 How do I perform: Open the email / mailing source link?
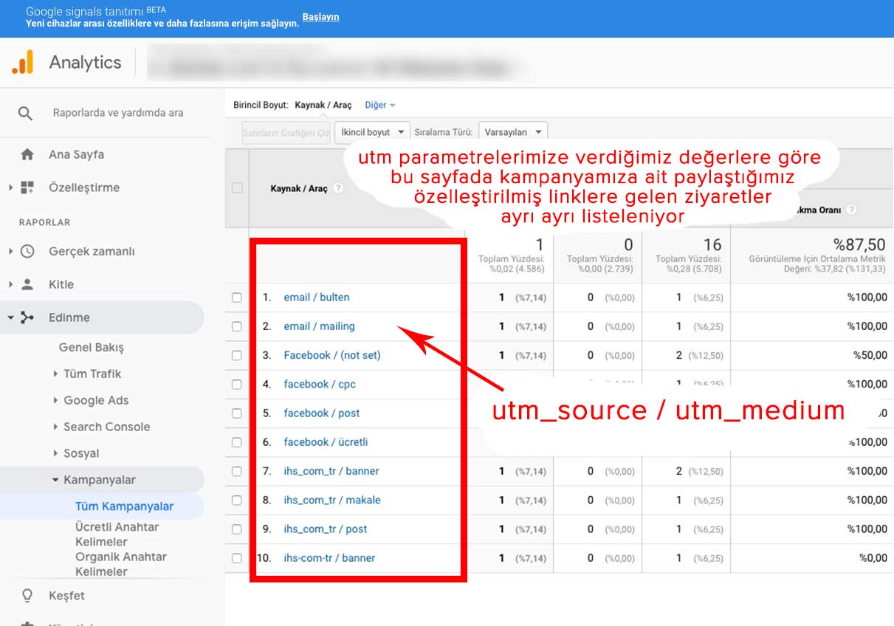(319, 326)
